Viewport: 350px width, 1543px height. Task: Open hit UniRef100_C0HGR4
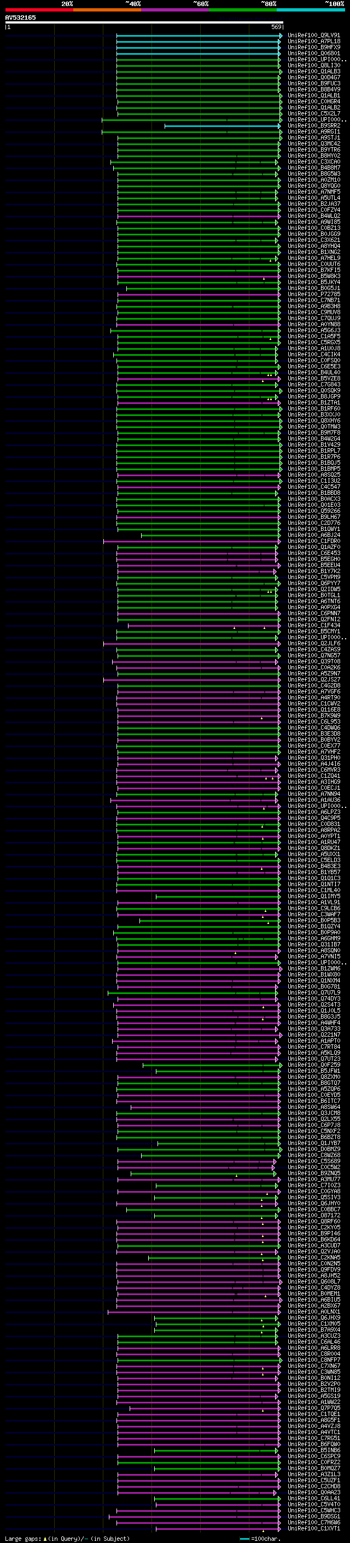313,101
